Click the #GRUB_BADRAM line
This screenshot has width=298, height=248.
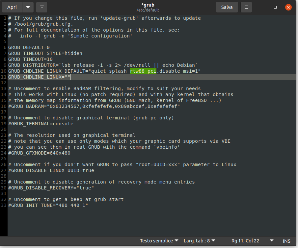point(94,106)
